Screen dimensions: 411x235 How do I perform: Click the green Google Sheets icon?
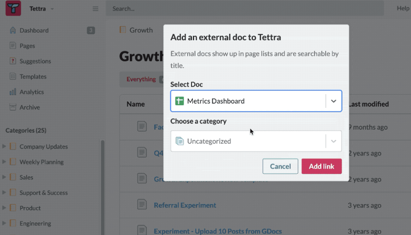tap(180, 101)
